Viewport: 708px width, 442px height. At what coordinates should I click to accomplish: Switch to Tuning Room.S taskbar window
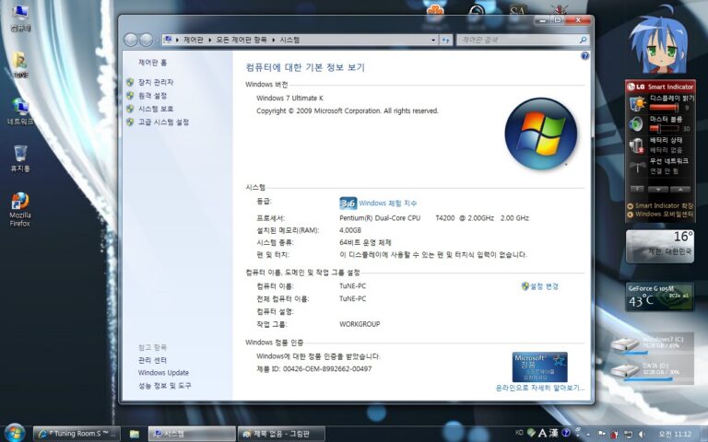(x=77, y=434)
